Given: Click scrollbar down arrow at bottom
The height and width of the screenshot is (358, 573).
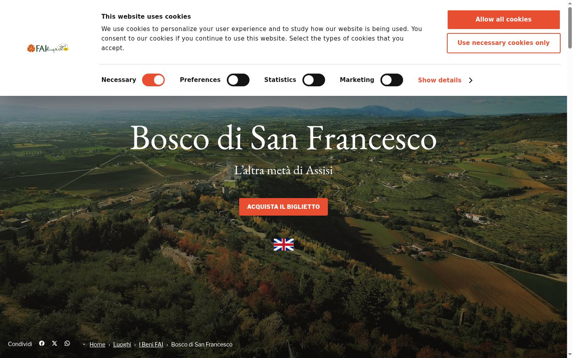Looking at the screenshot, I should (x=570, y=354).
